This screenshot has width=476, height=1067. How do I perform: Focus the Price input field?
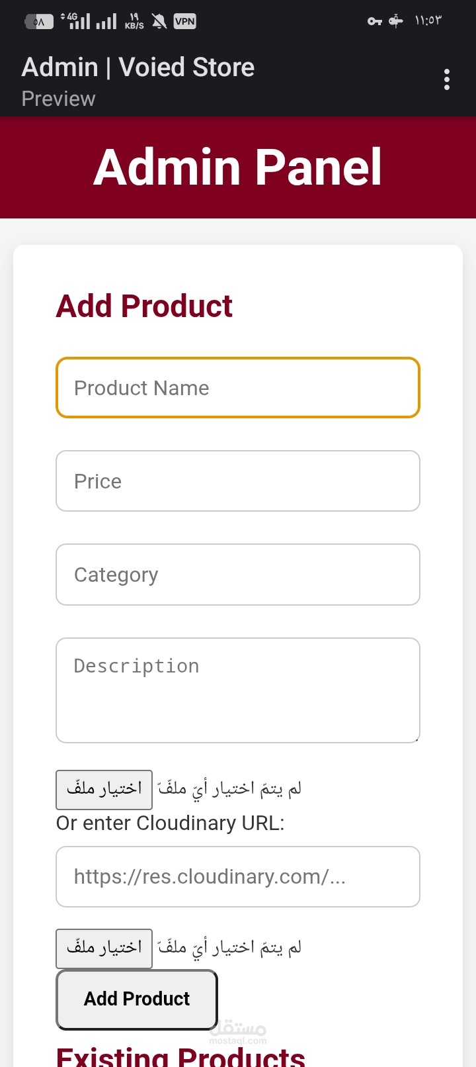click(x=238, y=481)
